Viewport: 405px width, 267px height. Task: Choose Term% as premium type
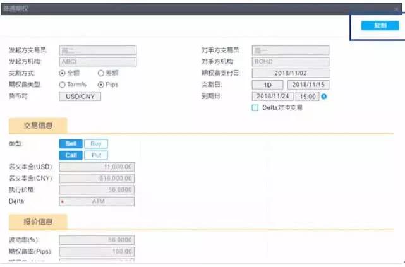(62, 85)
